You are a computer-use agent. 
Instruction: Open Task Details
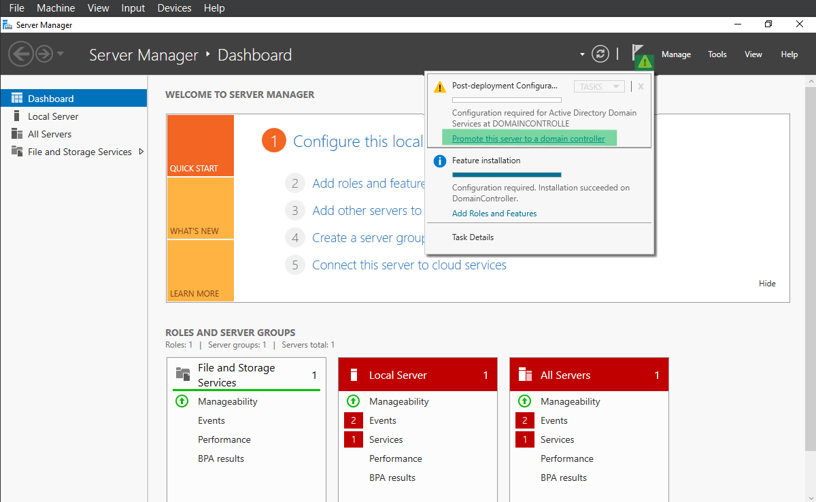(473, 237)
